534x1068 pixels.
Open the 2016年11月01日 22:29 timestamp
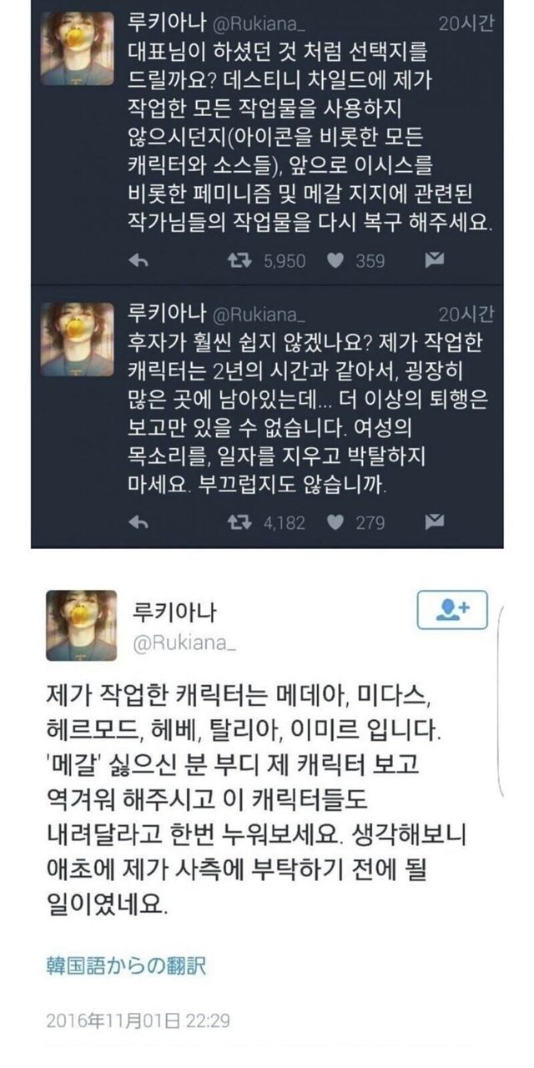point(137,1020)
